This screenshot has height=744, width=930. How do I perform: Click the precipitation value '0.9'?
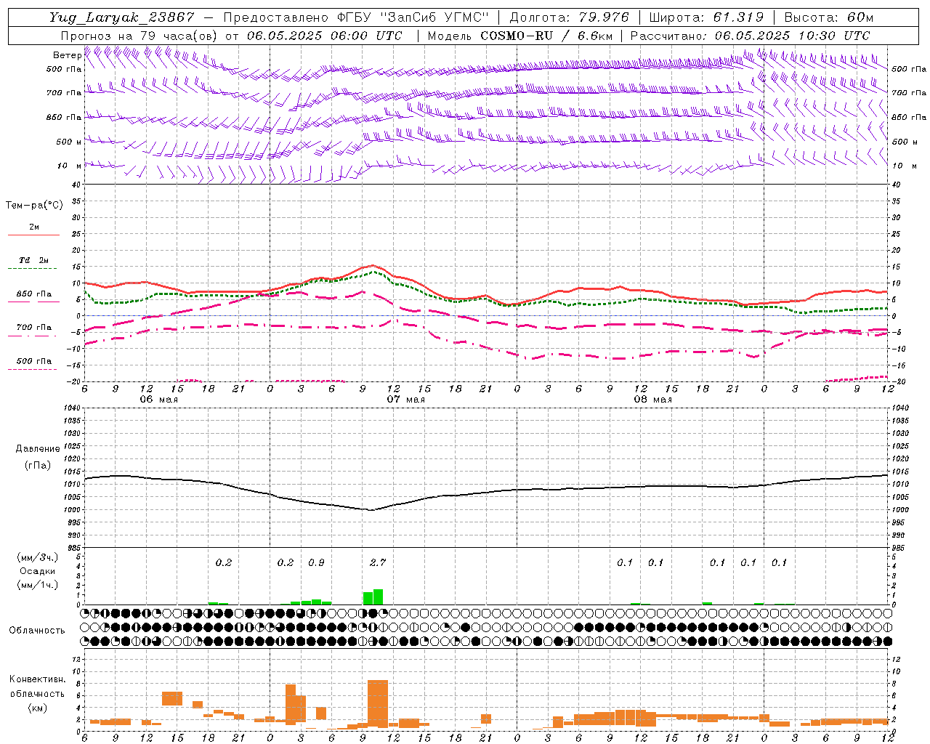(x=316, y=562)
